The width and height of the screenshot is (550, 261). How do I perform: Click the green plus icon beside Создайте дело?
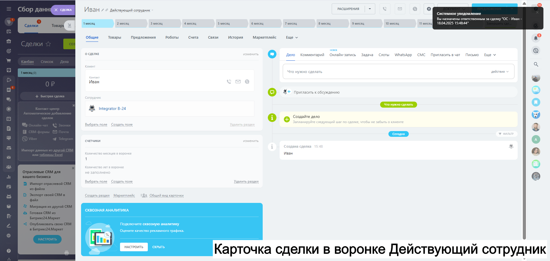287,119
